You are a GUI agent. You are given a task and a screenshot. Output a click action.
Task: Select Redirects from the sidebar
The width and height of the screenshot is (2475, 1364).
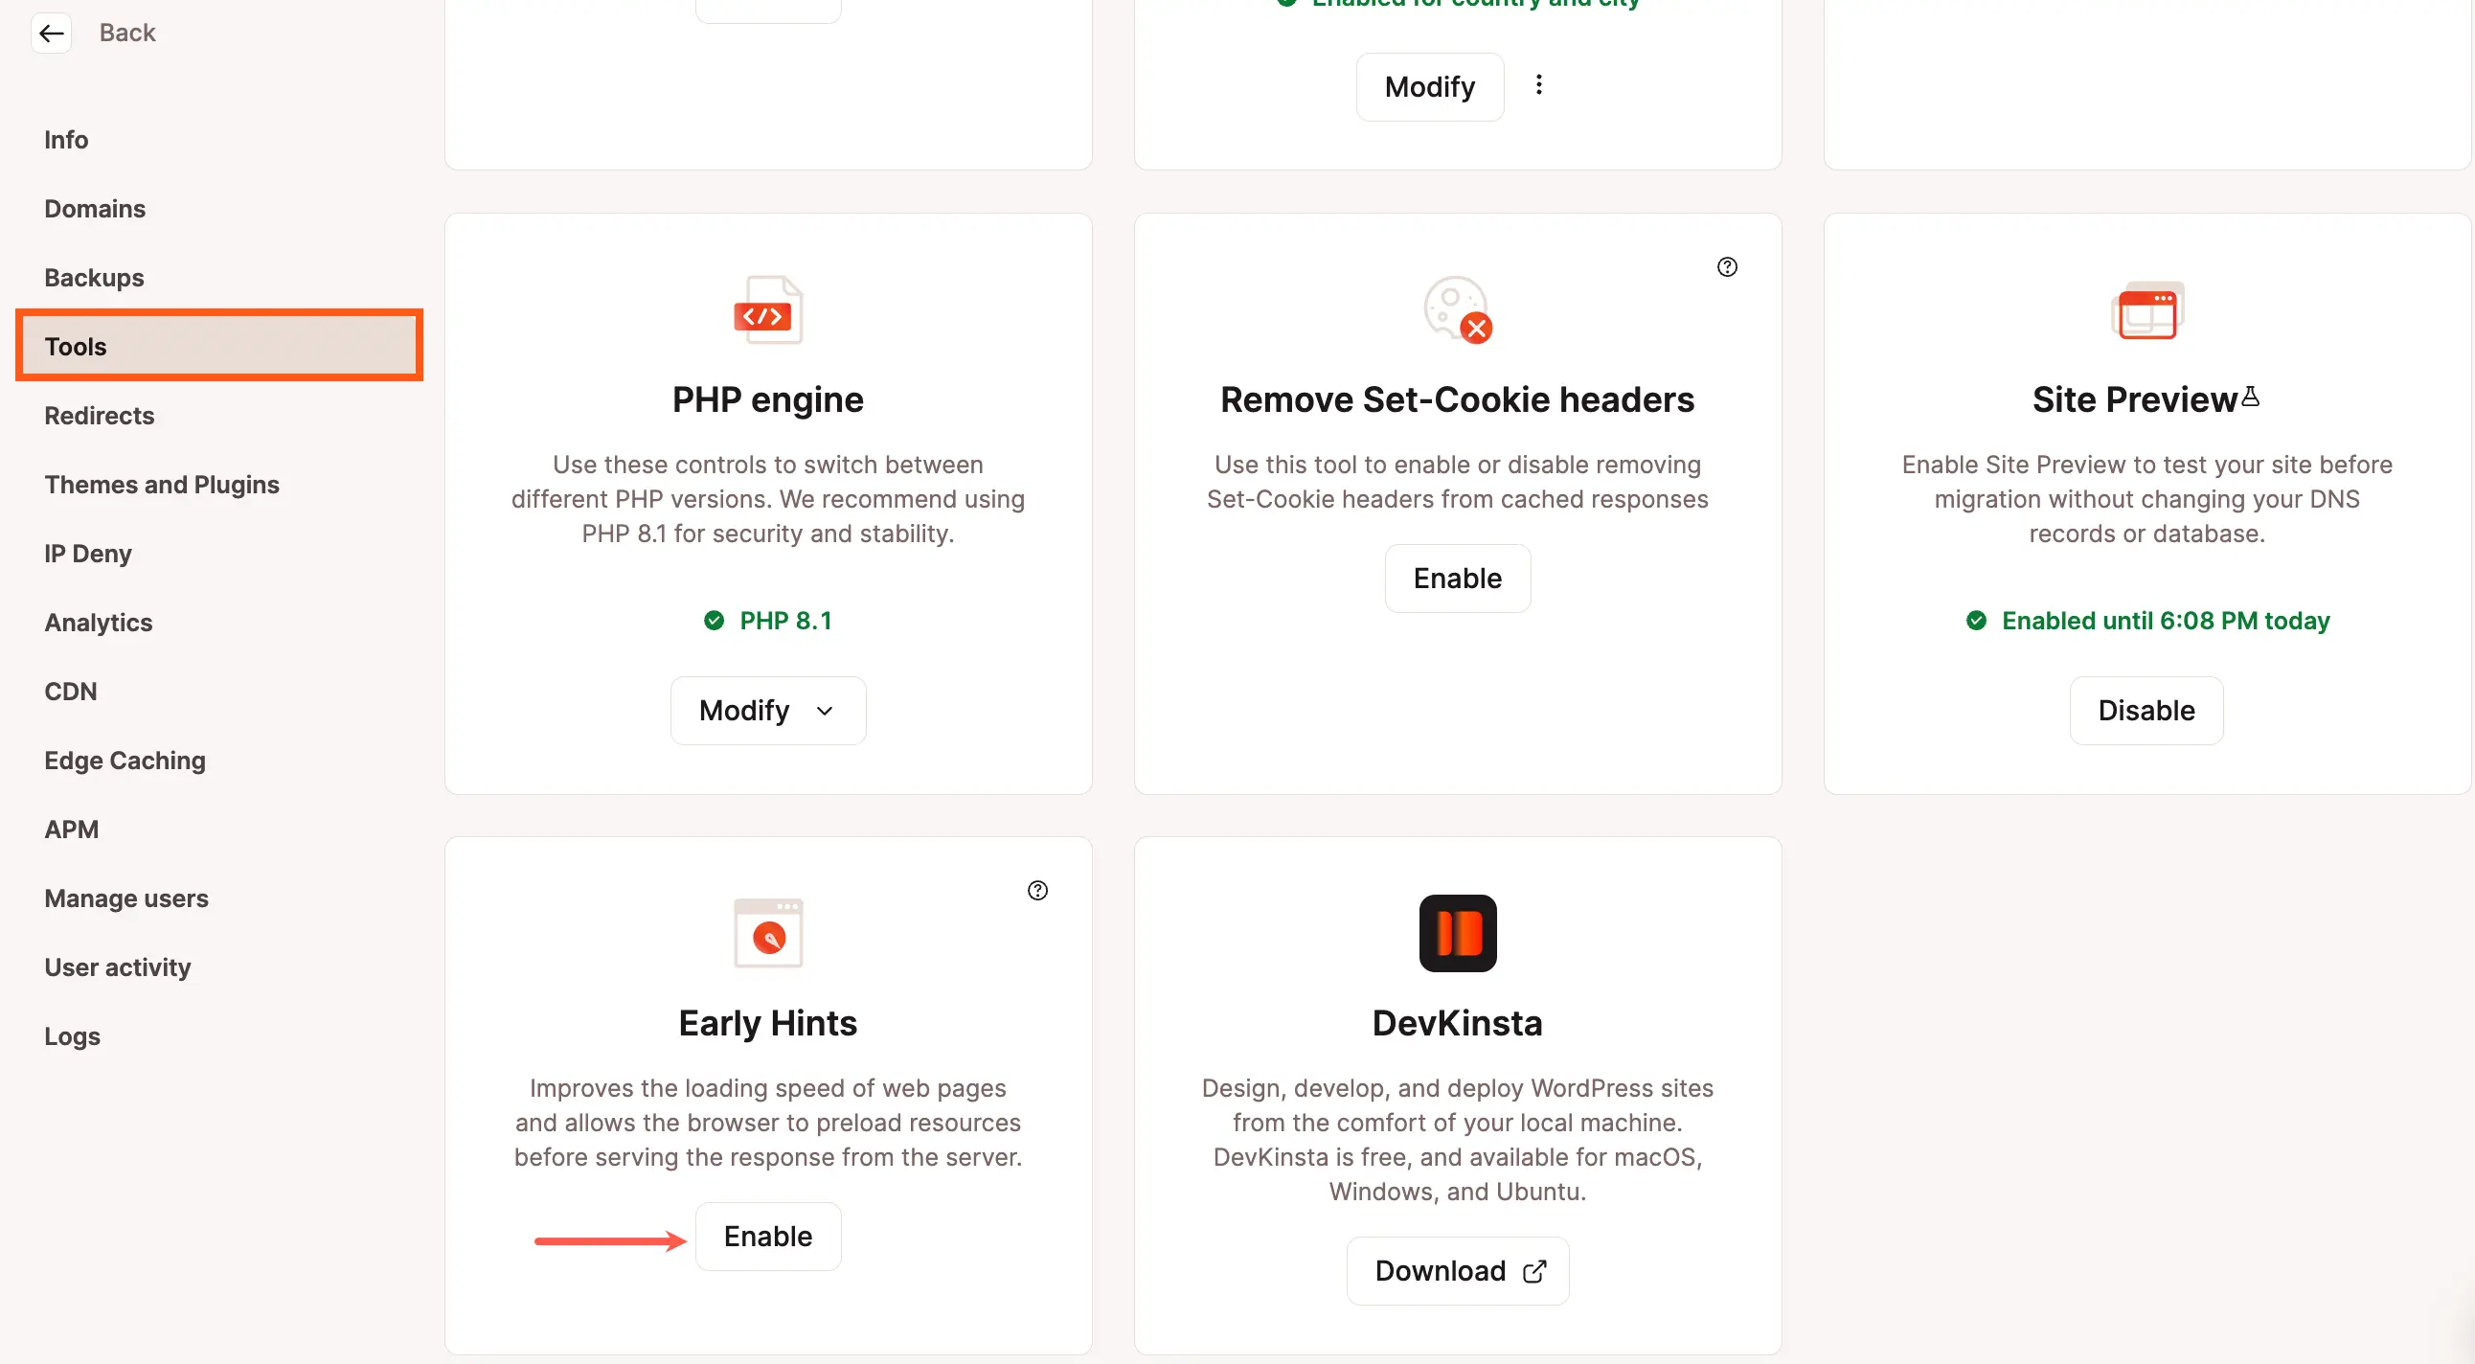(x=101, y=415)
